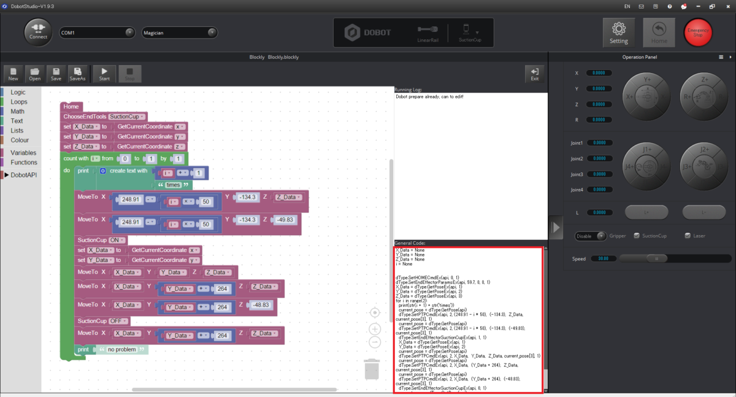736x397 pixels.
Task: Enable the SuctionCup checkbox
Action: click(x=637, y=236)
